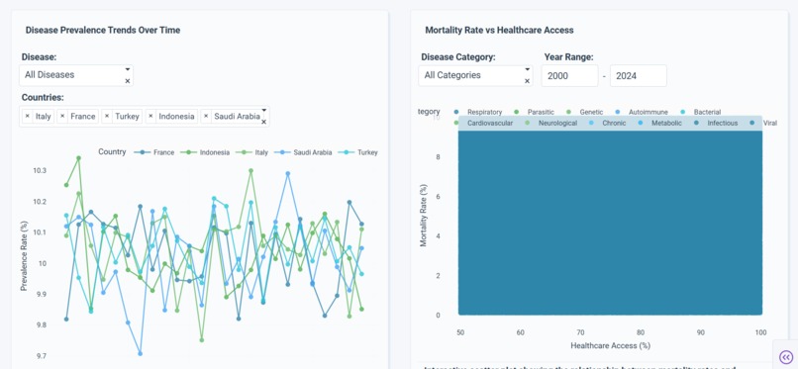Viewport: 798px width, 369px height.
Task: Click the Mortality Rate (%) axis label
Action: [424, 216]
